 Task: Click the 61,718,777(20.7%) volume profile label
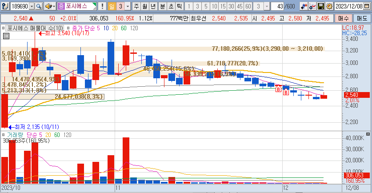[x=232, y=63]
